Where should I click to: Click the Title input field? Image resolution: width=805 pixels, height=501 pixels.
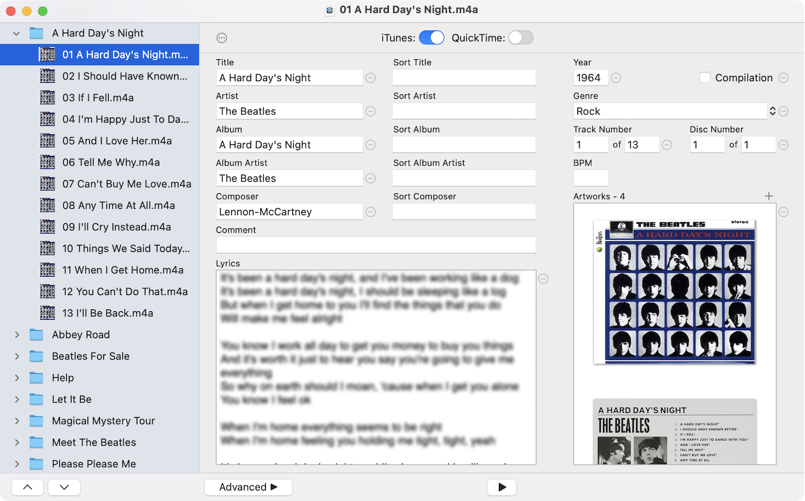click(x=289, y=78)
